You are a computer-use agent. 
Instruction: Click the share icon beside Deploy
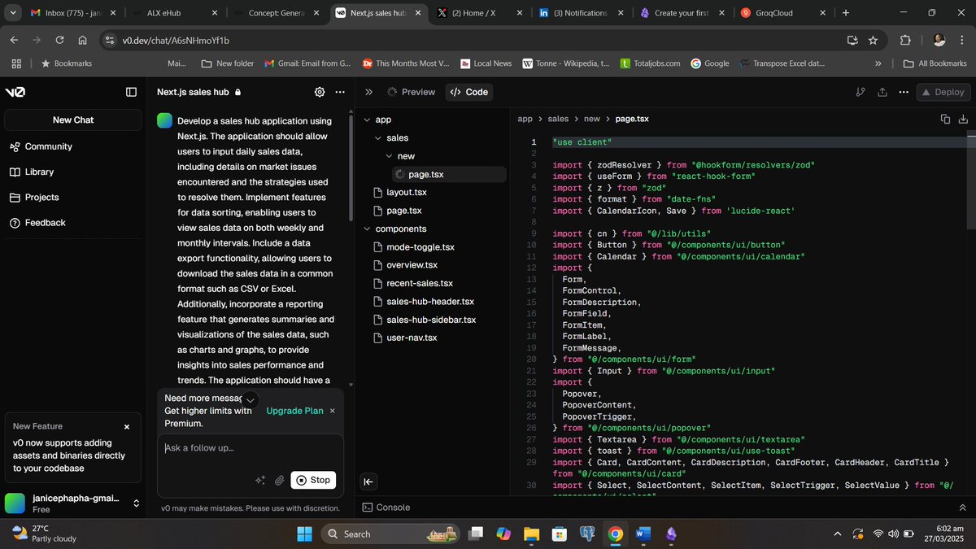(x=882, y=92)
